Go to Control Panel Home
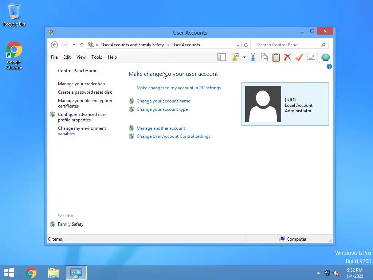The width and height of the screenshot is (373, 280). (78, 71)
